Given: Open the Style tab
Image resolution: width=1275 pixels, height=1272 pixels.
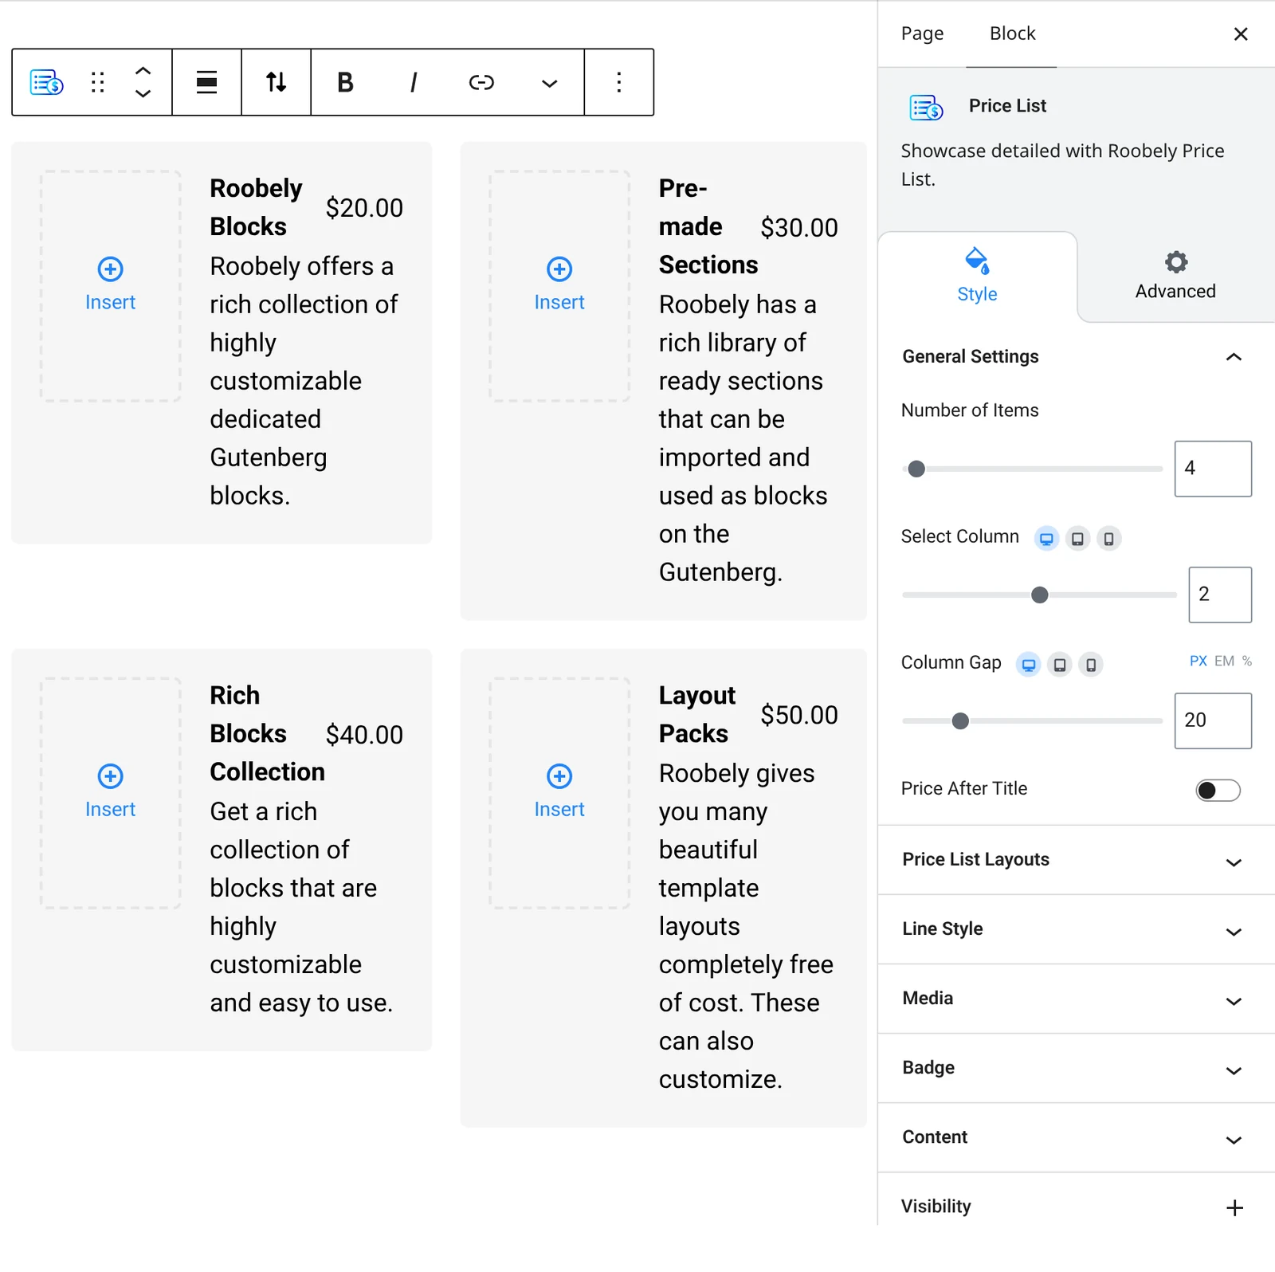Looking at the screenshot, I should click(977, 276).
